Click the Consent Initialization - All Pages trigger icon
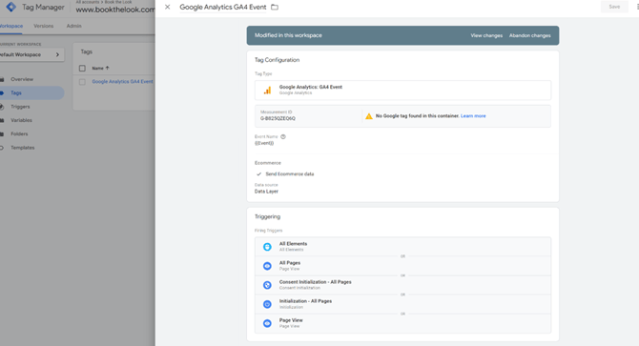This screenshot has height=346, width=639. [x=267, y=285]
